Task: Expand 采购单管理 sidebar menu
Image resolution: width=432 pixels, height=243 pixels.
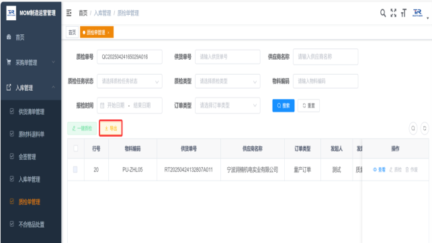Action: tap(31, 62)
